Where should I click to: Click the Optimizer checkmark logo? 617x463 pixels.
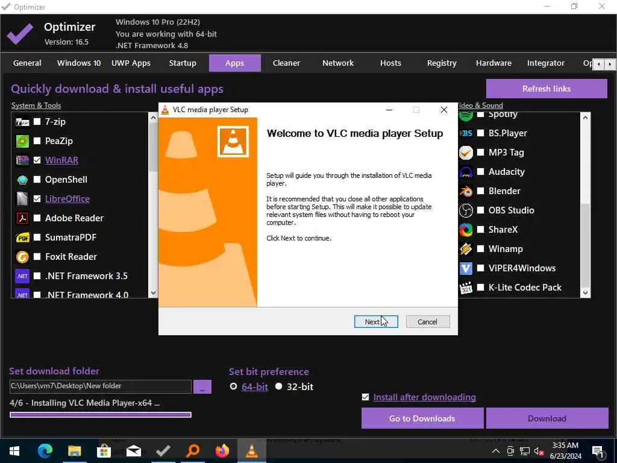pos(20,34)
